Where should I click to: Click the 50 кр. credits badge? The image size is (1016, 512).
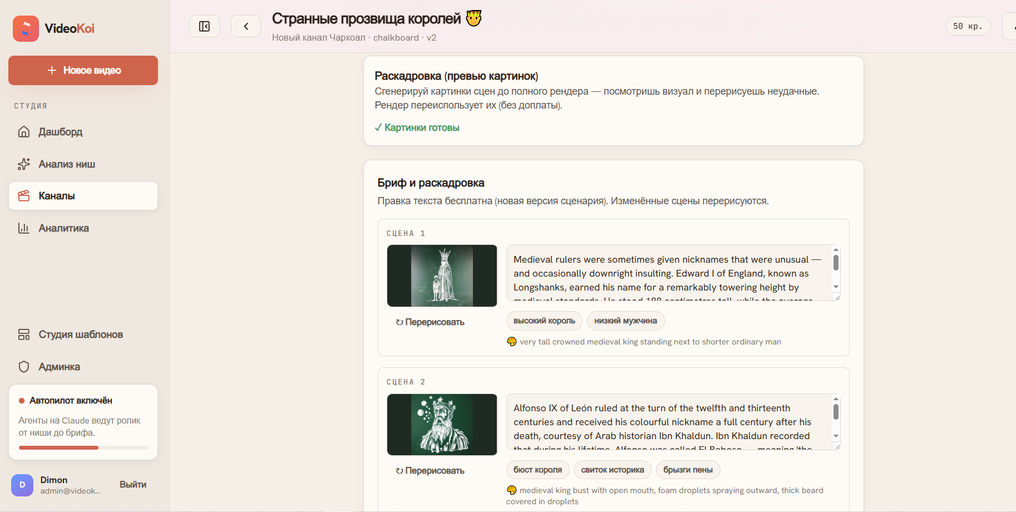968,26
